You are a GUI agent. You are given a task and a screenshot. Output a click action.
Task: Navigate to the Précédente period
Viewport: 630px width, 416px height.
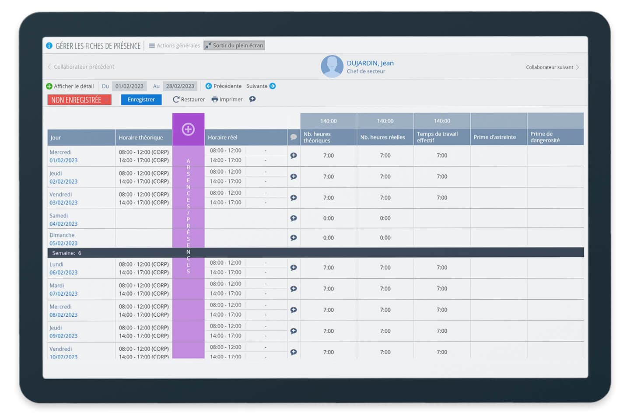point(223,86)
